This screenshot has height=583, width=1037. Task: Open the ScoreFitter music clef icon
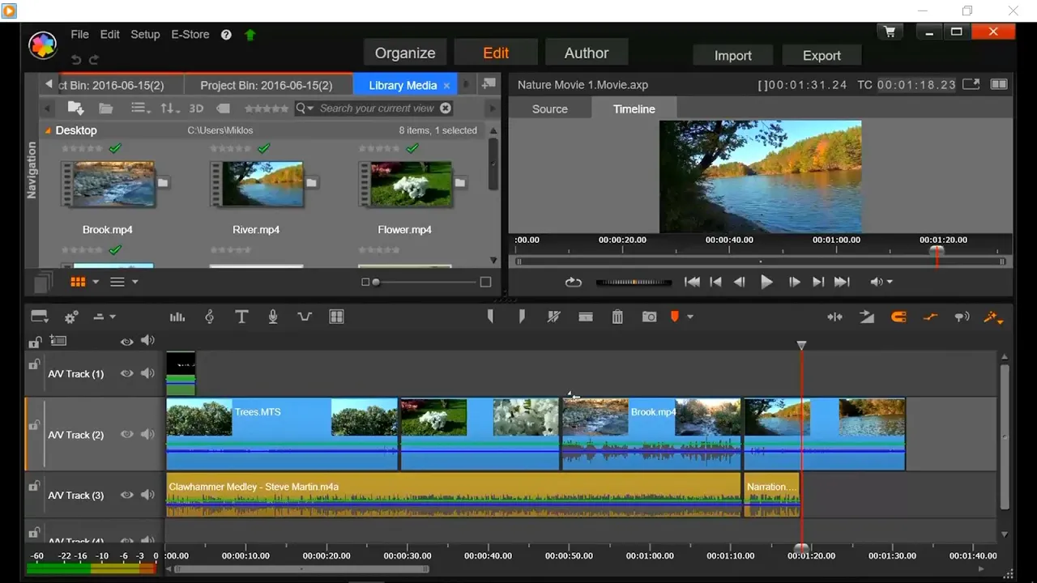click(209, 317)
